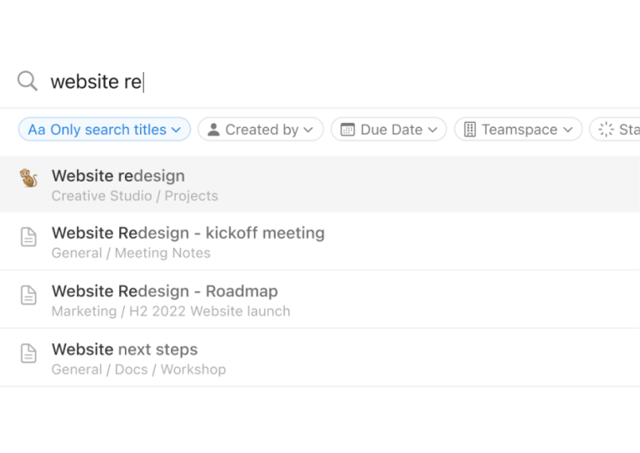This screenshot has width=640, height=453.
Task: Toggle the Only search titles filter
Action: (105, 130)
